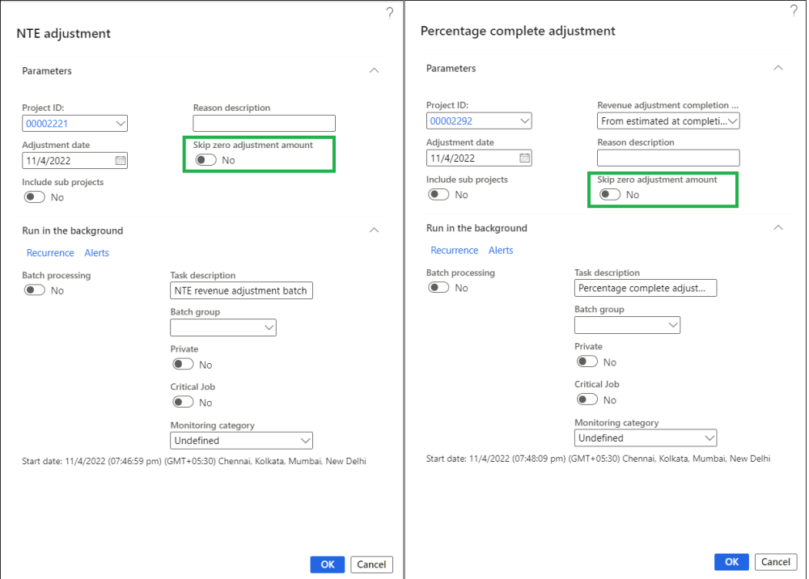Click the help question mark in Percentage complete dialog
Image resolution: width=809 pixels, height=579 pixels.
[x=794, y=11]
